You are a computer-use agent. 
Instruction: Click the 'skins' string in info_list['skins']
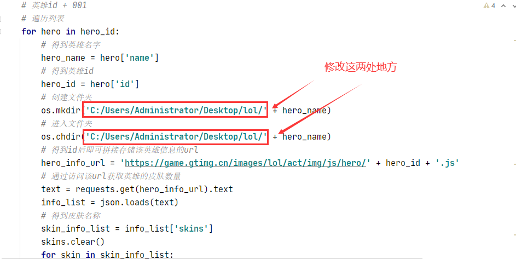pos(191,229)
